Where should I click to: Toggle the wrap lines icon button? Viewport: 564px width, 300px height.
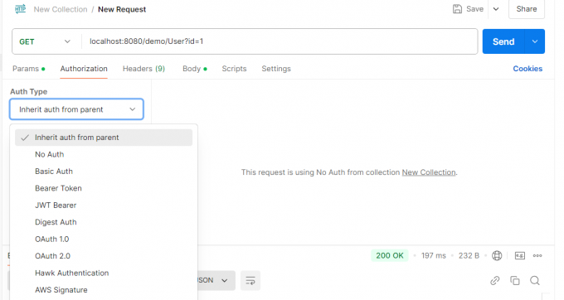(250, 280)
